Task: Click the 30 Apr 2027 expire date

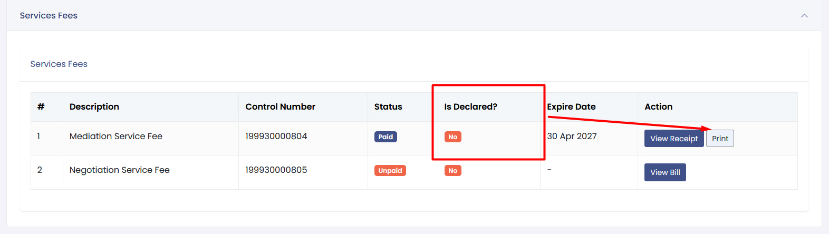Action: 572,136
